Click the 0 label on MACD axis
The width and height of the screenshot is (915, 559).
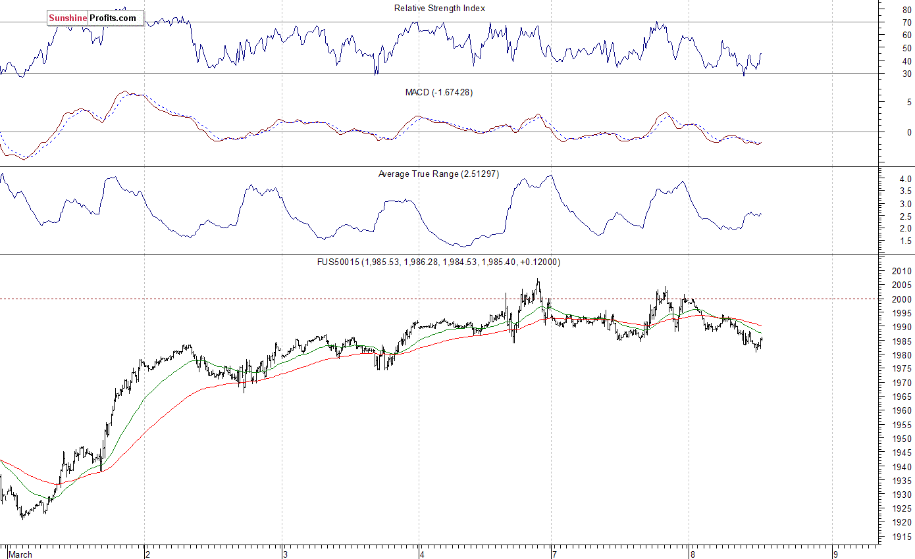coord(909,132)
